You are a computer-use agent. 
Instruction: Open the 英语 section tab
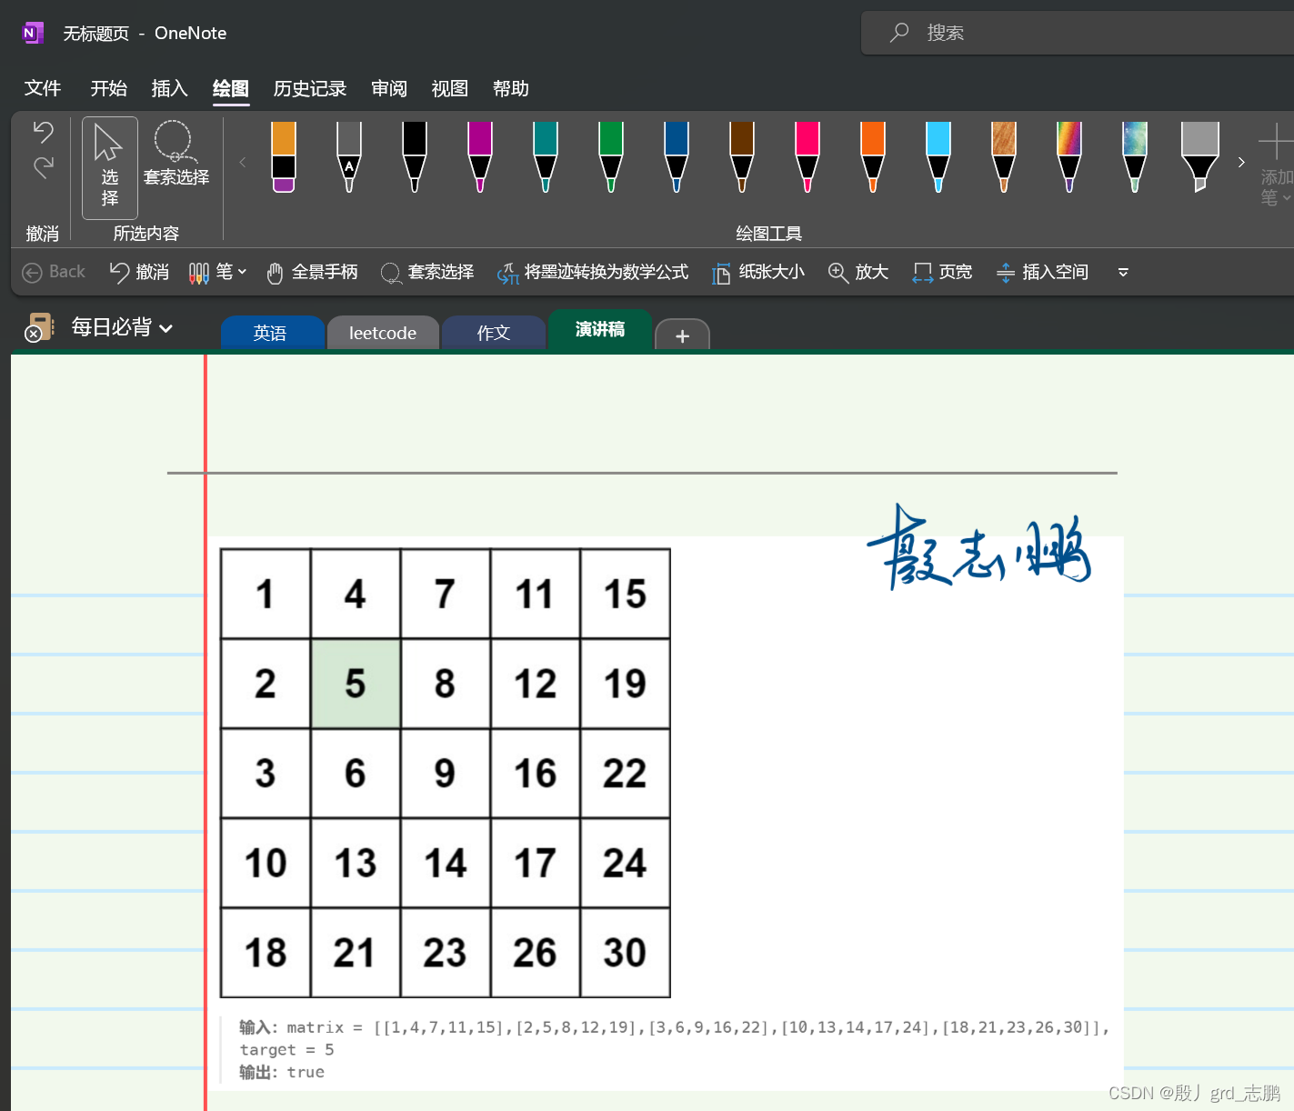click(x=272, y=333)
